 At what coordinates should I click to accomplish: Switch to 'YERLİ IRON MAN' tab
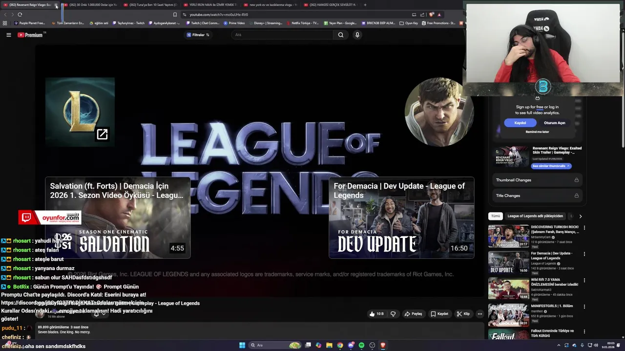210,5
